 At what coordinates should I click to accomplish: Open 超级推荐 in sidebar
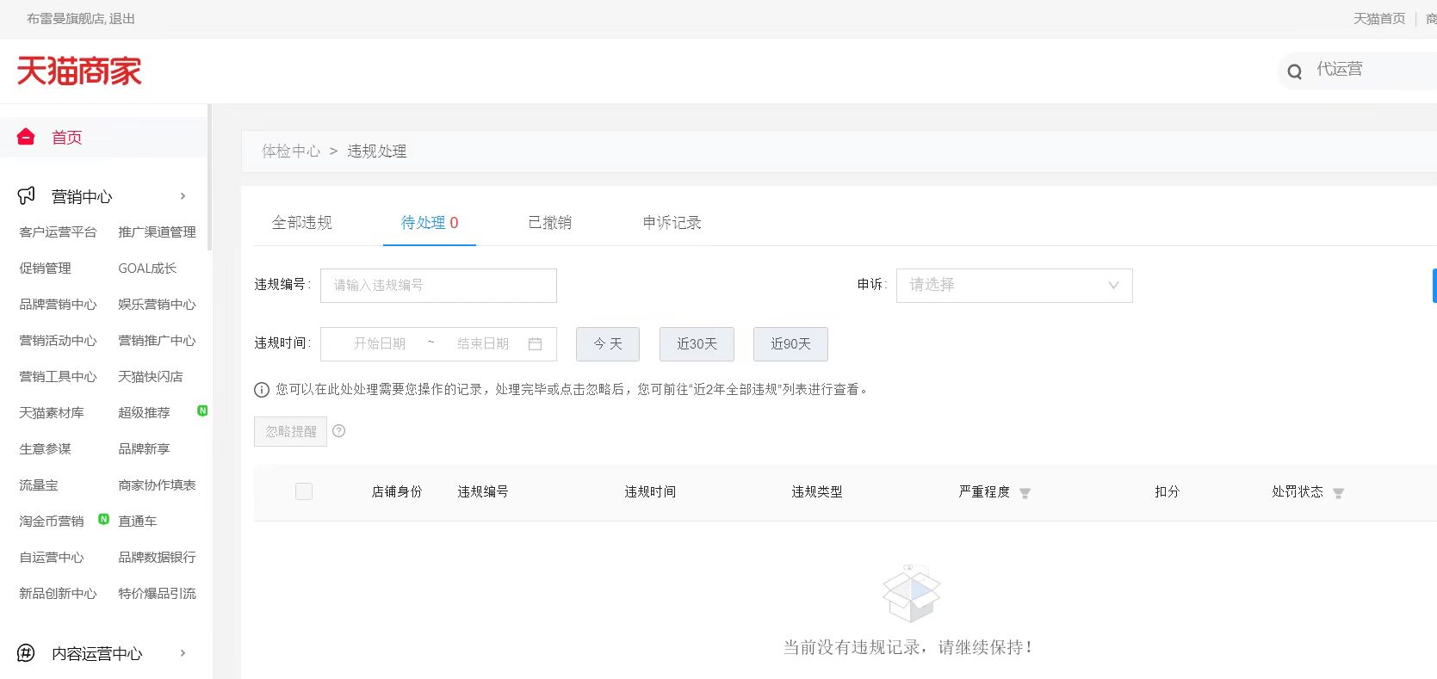pyautogui.click(x=144, y=413)
